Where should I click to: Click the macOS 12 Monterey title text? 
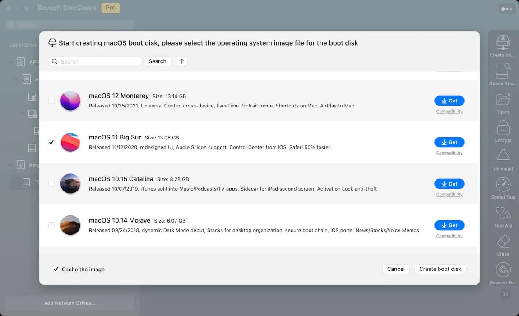coord(119,96)
